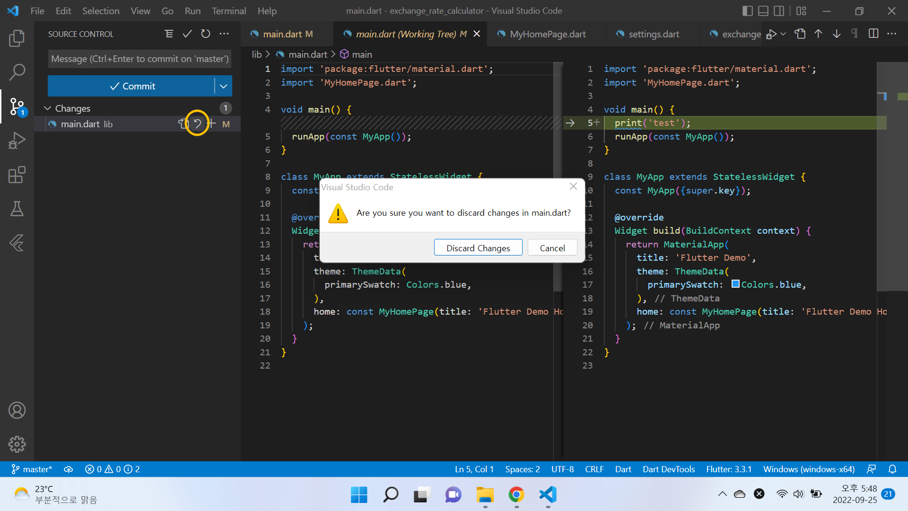
Task: Open the Run and Debug view
Action: (x=17, y=141)
